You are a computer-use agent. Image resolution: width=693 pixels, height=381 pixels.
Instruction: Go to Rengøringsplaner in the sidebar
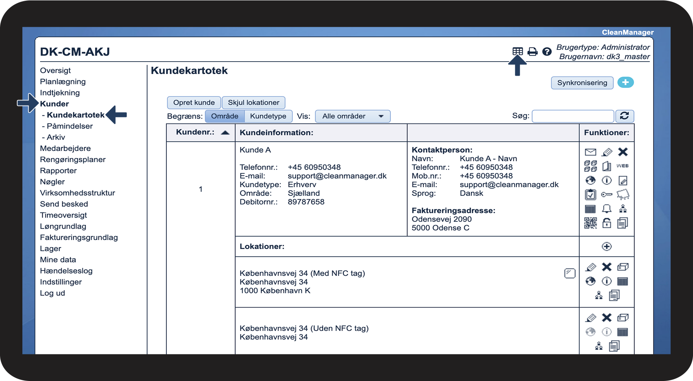[x=73, y=160]
